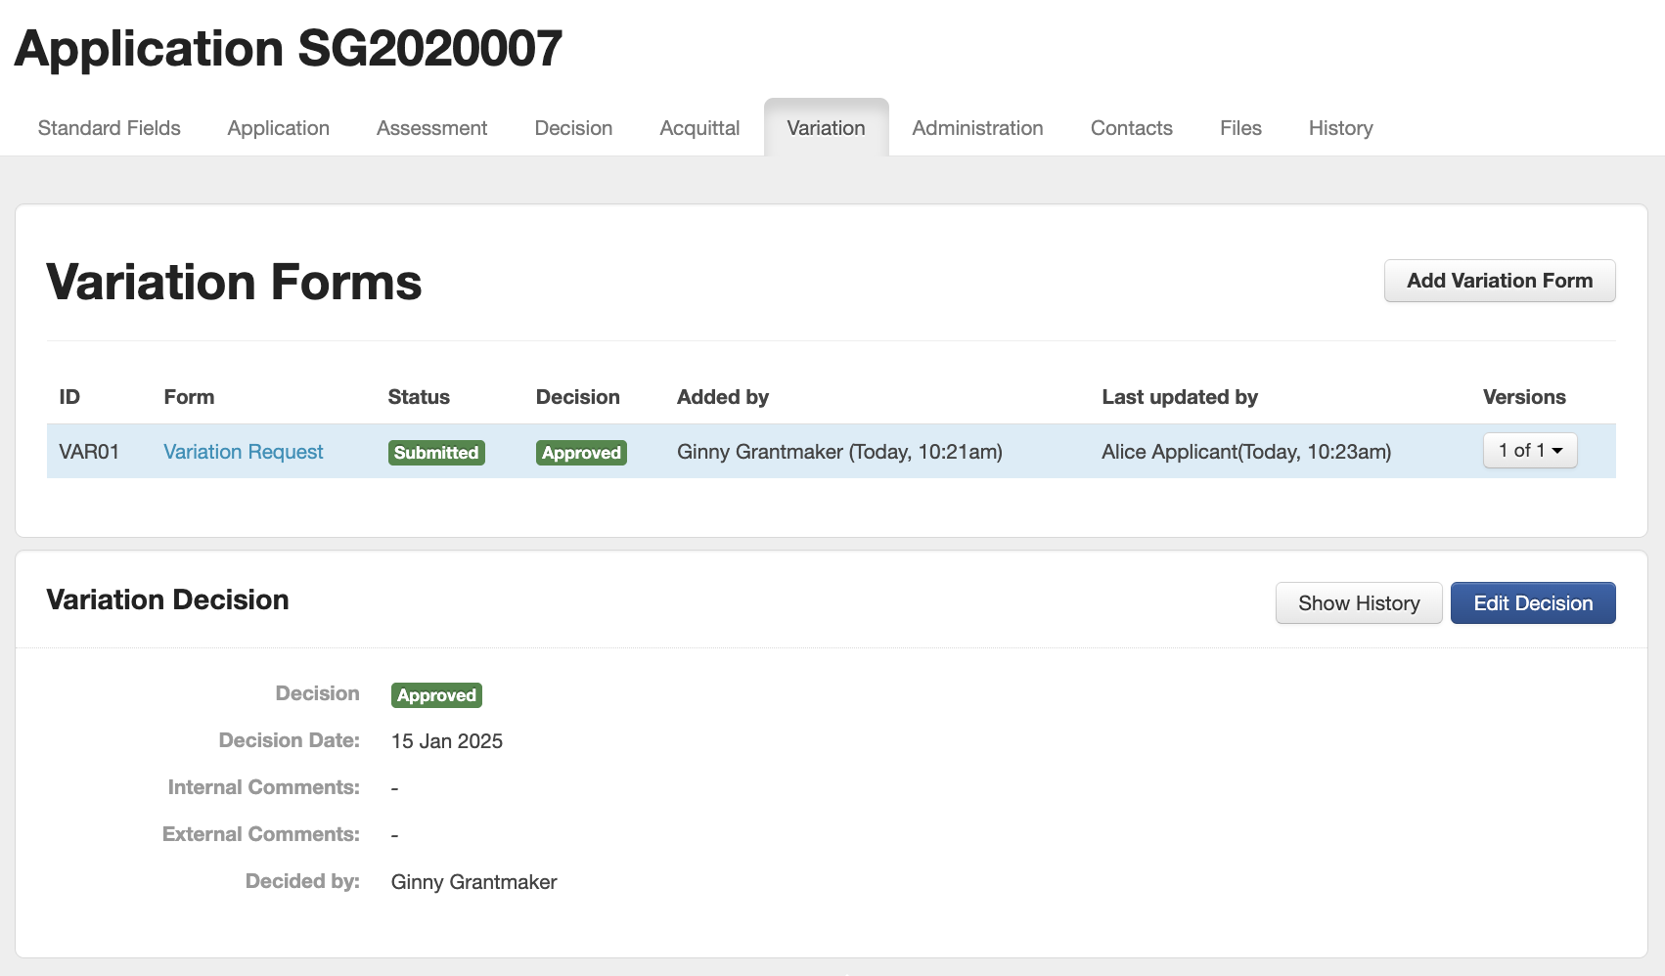This screenshot has height=976, width=1665.
Task: Open the Contacts tab
Action: click(1131, 128)
